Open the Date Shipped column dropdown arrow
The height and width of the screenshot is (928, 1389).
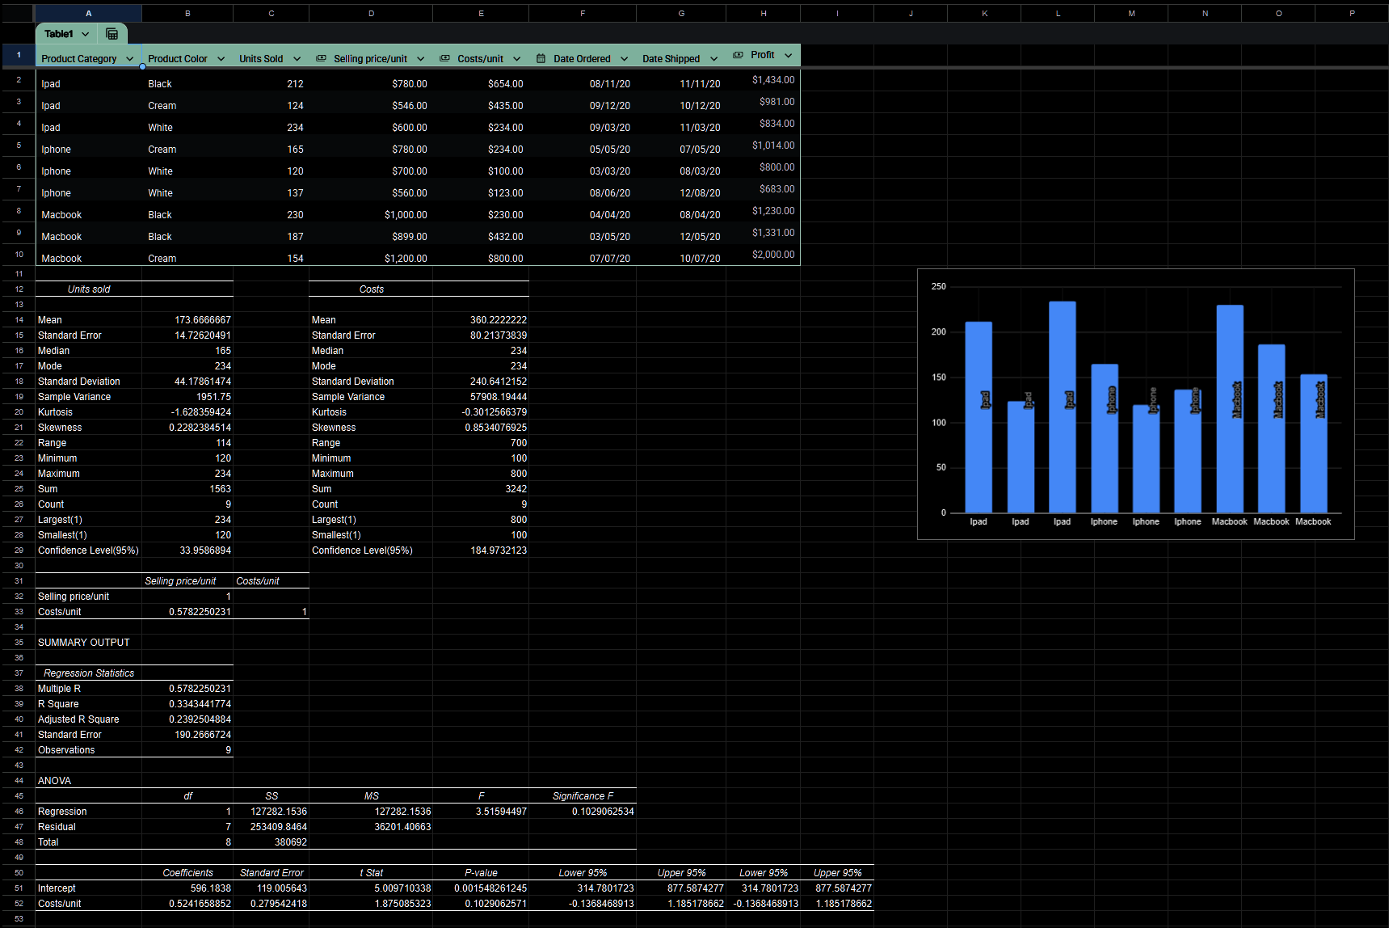[x=713, y=59]
